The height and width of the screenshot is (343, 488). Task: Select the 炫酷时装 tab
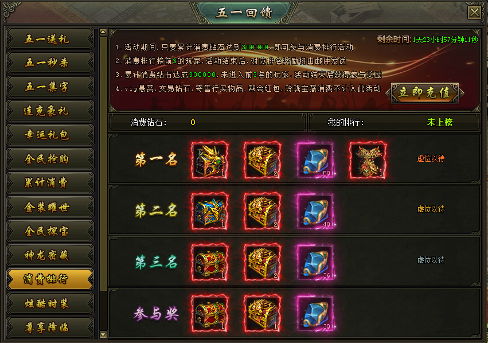coord(50,303)
